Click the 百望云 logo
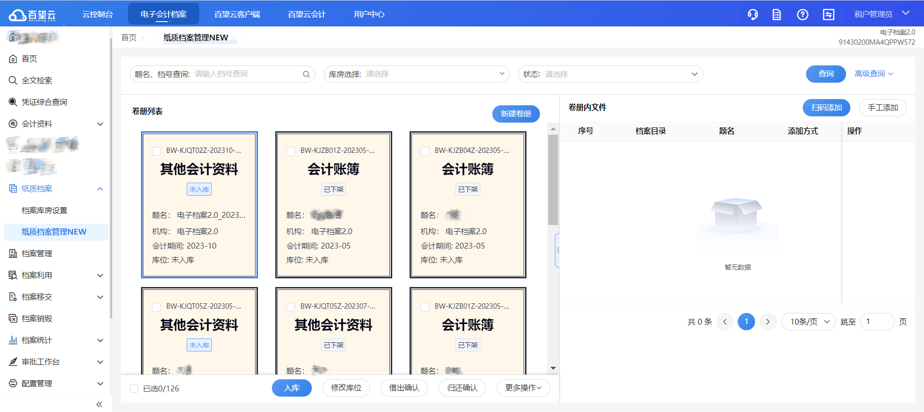The width and height of the screenshot is (924, 412). point(32,15)
